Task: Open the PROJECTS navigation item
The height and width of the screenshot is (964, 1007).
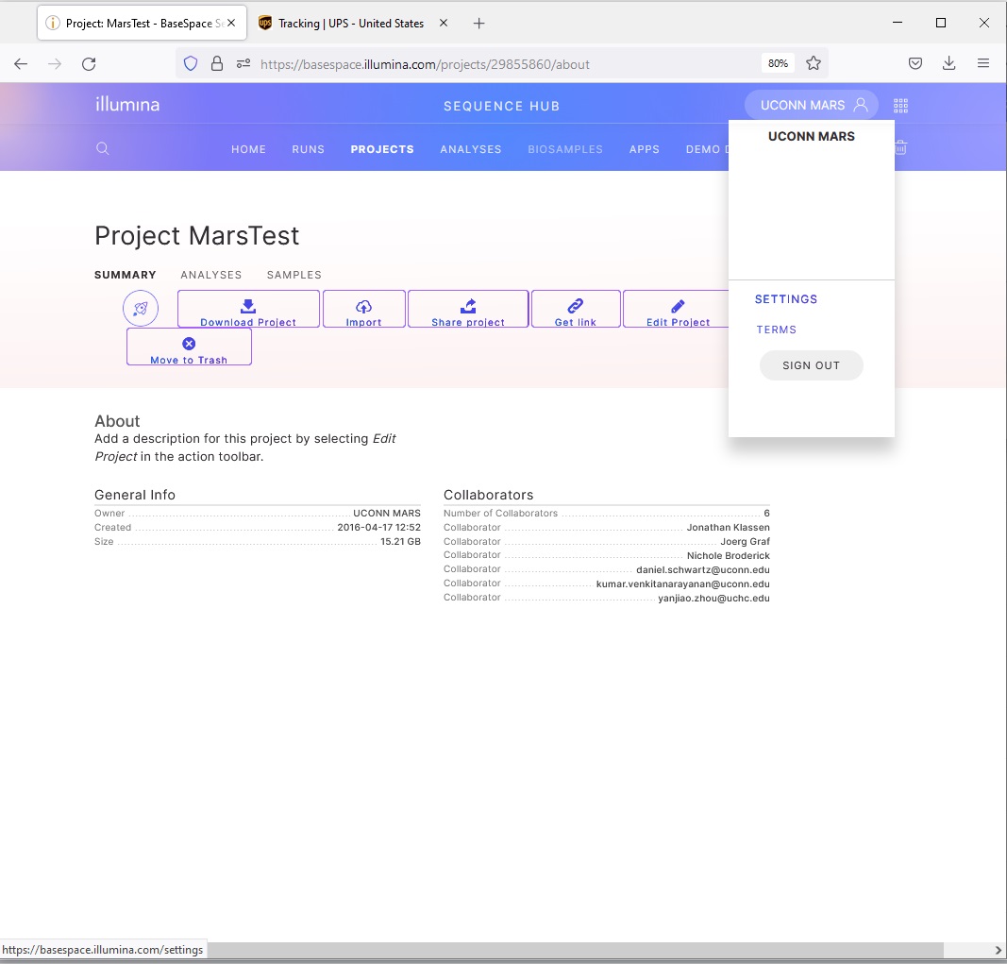Action: pyautogui.click(x=382, y=148)
